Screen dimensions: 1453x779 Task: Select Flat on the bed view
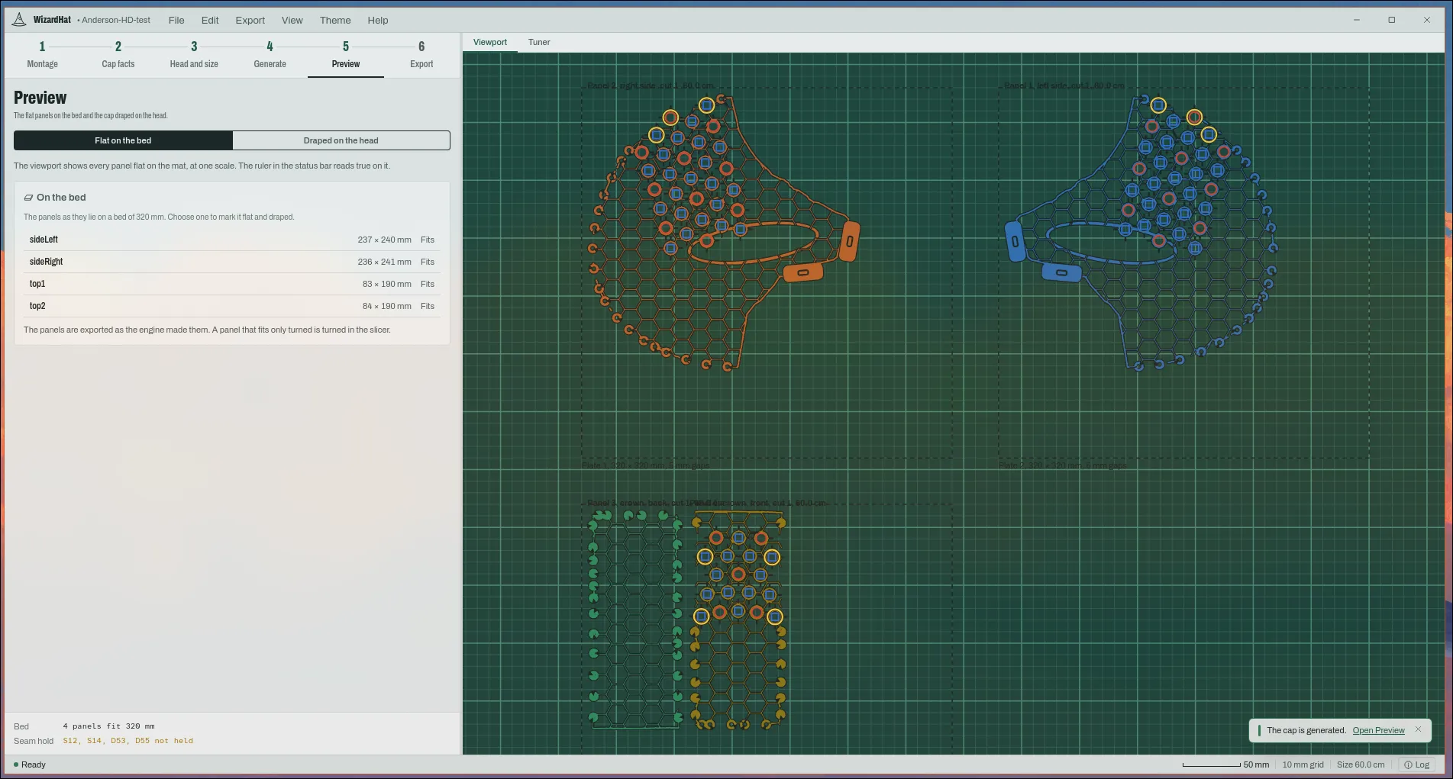coord(123,140)
